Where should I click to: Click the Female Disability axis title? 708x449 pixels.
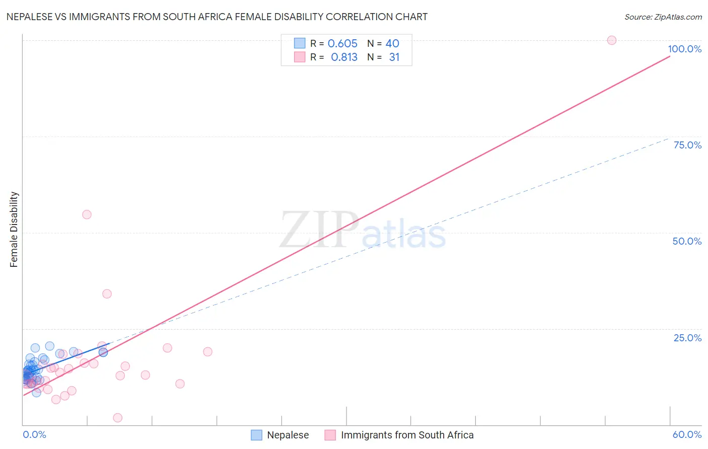click(x=14, y=229)
